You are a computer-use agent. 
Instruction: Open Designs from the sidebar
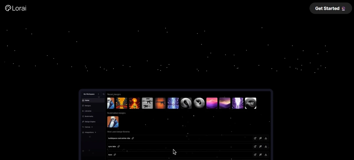pyautogui.click(x=88, y=106)
